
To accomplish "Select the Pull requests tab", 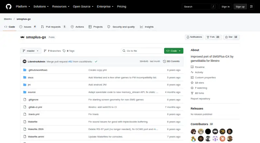I will [x=53, y=27].
